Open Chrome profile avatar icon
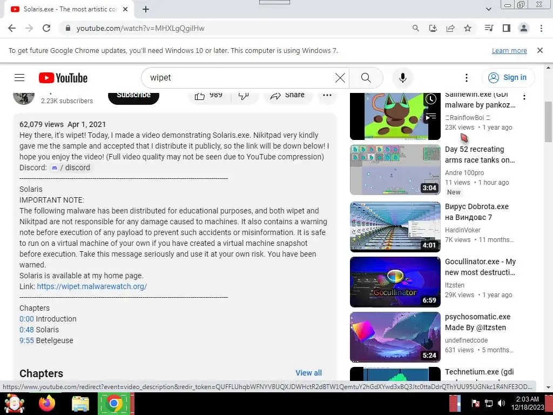This screenshot has width=553, height=415. point(524,28)
